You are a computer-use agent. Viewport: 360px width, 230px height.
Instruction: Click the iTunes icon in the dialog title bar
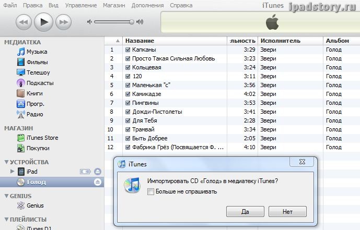[x=122, y=164]
